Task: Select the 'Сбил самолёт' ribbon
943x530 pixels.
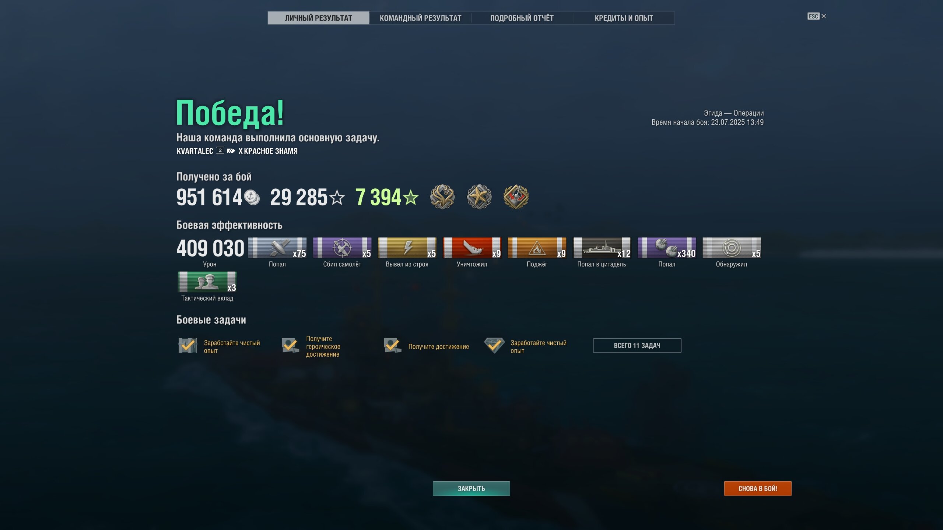Action: click(x=342, y=248)
